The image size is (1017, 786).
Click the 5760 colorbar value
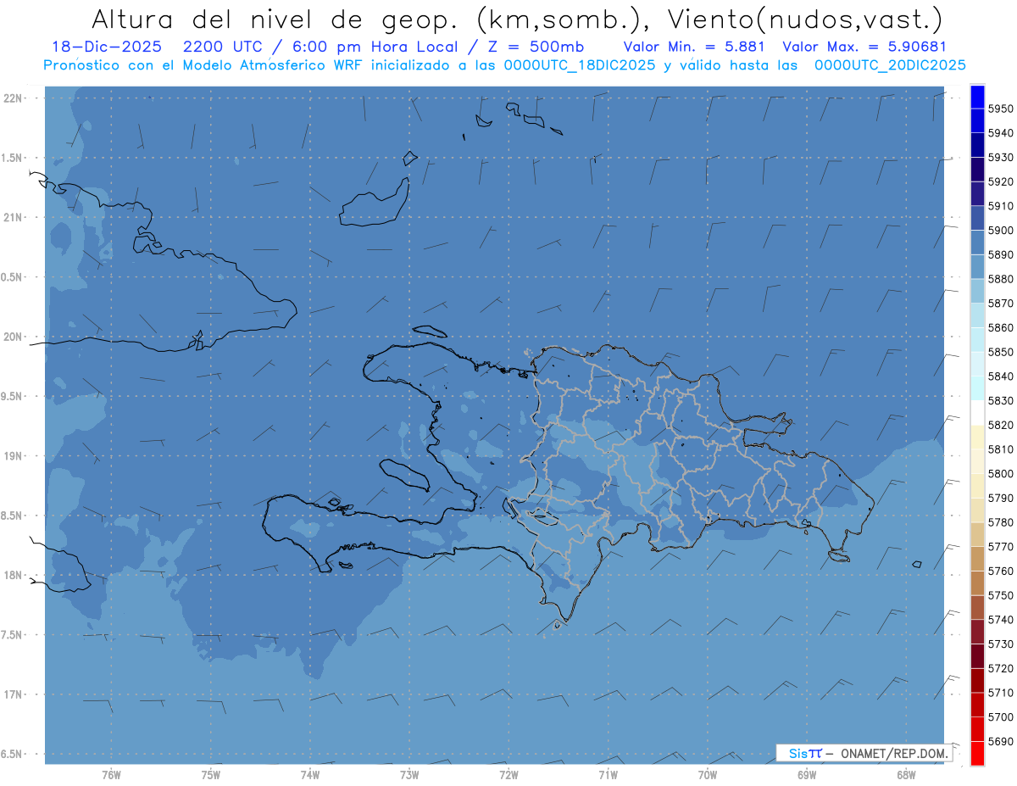(x=1001, y=571)
